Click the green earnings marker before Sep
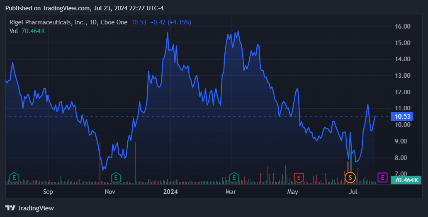 14,178
